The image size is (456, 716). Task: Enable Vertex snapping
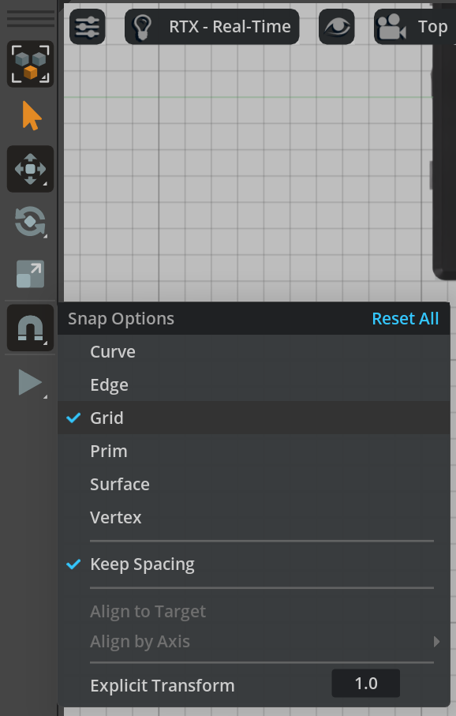tap(116, 517)
